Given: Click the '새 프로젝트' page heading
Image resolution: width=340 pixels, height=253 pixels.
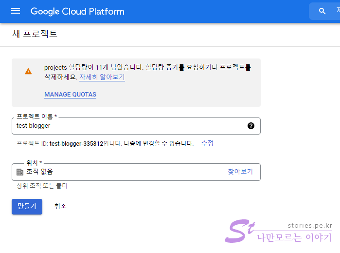Looking at the screenshot, I should pyautogui.click(x=35, y=34).
